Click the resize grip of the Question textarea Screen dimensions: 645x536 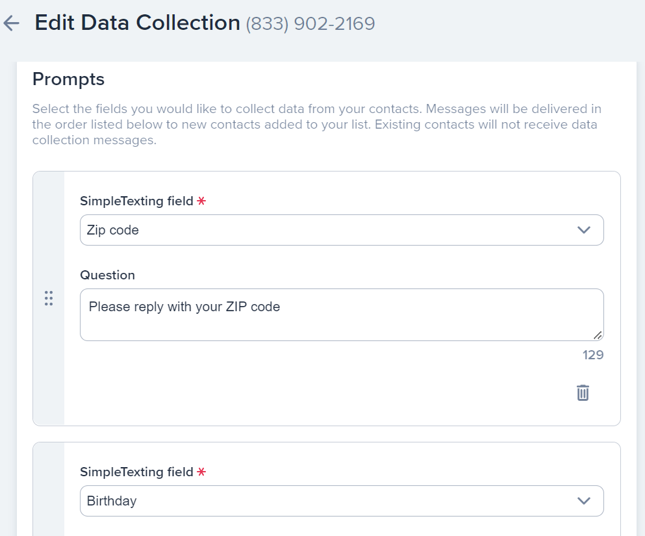(x=597, y=335)
